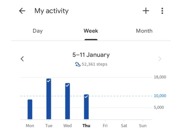Viewport: 182px width, 136px height.
Task: Advance to the next week
Action: pyautogui.click(x=160, y=59)
